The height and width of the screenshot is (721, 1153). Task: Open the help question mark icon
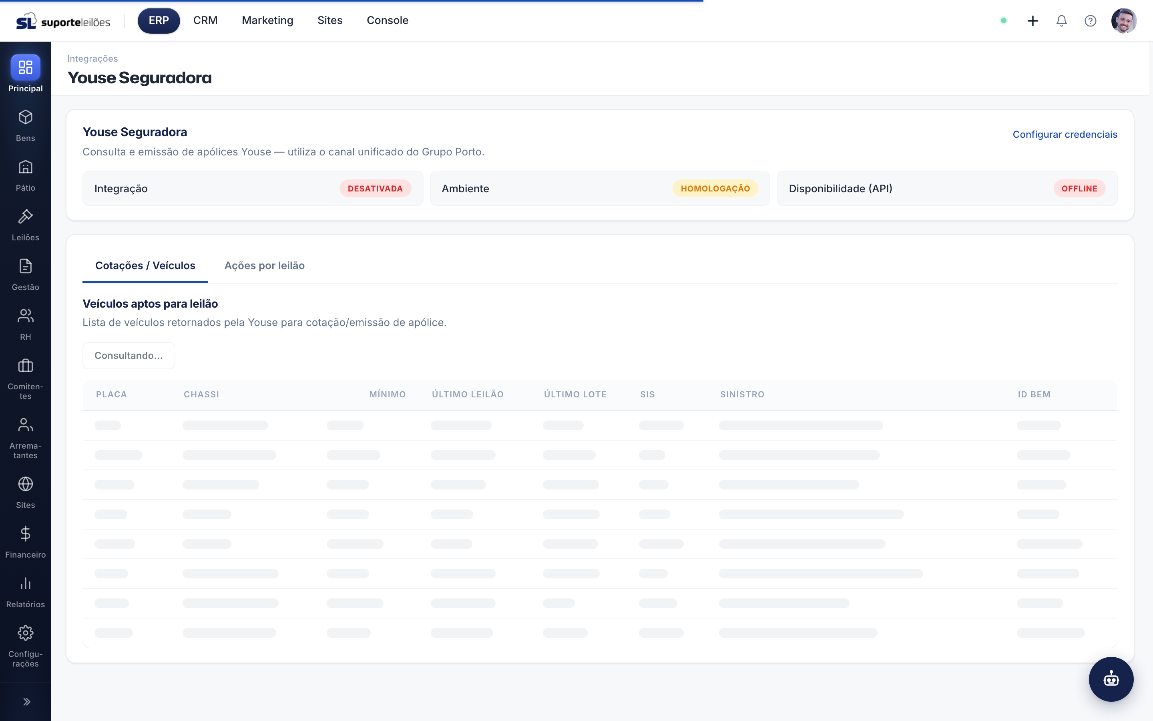[x=1090, y=20]
